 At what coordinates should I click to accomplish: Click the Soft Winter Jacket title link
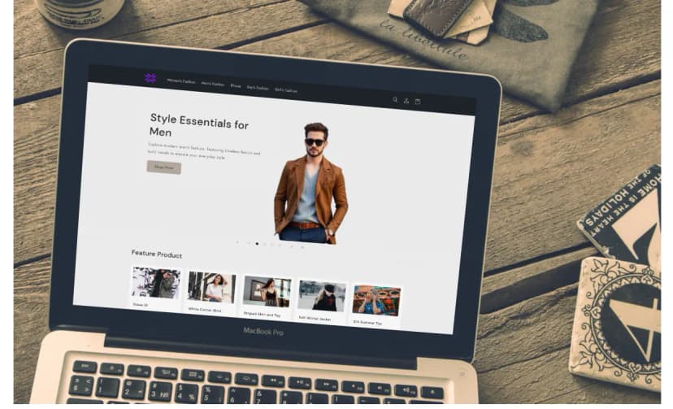click(315, 317)
